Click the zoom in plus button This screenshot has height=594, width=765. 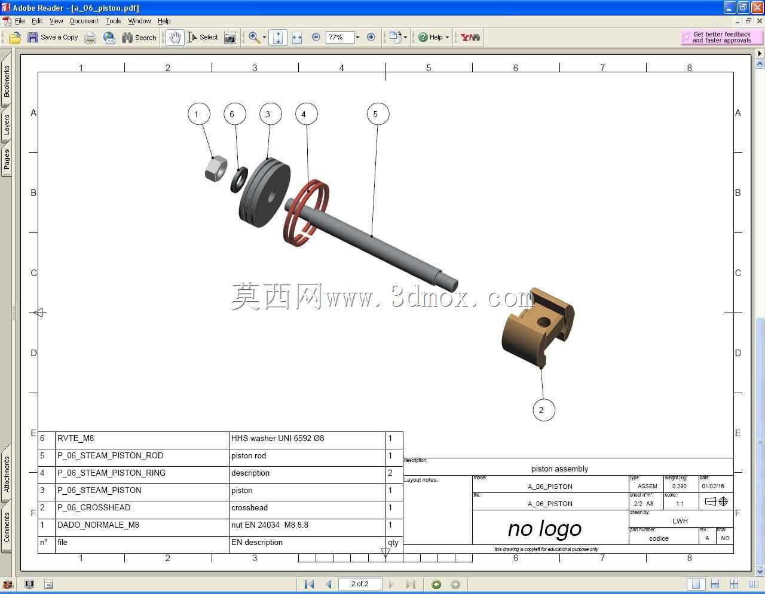point(371,38)
